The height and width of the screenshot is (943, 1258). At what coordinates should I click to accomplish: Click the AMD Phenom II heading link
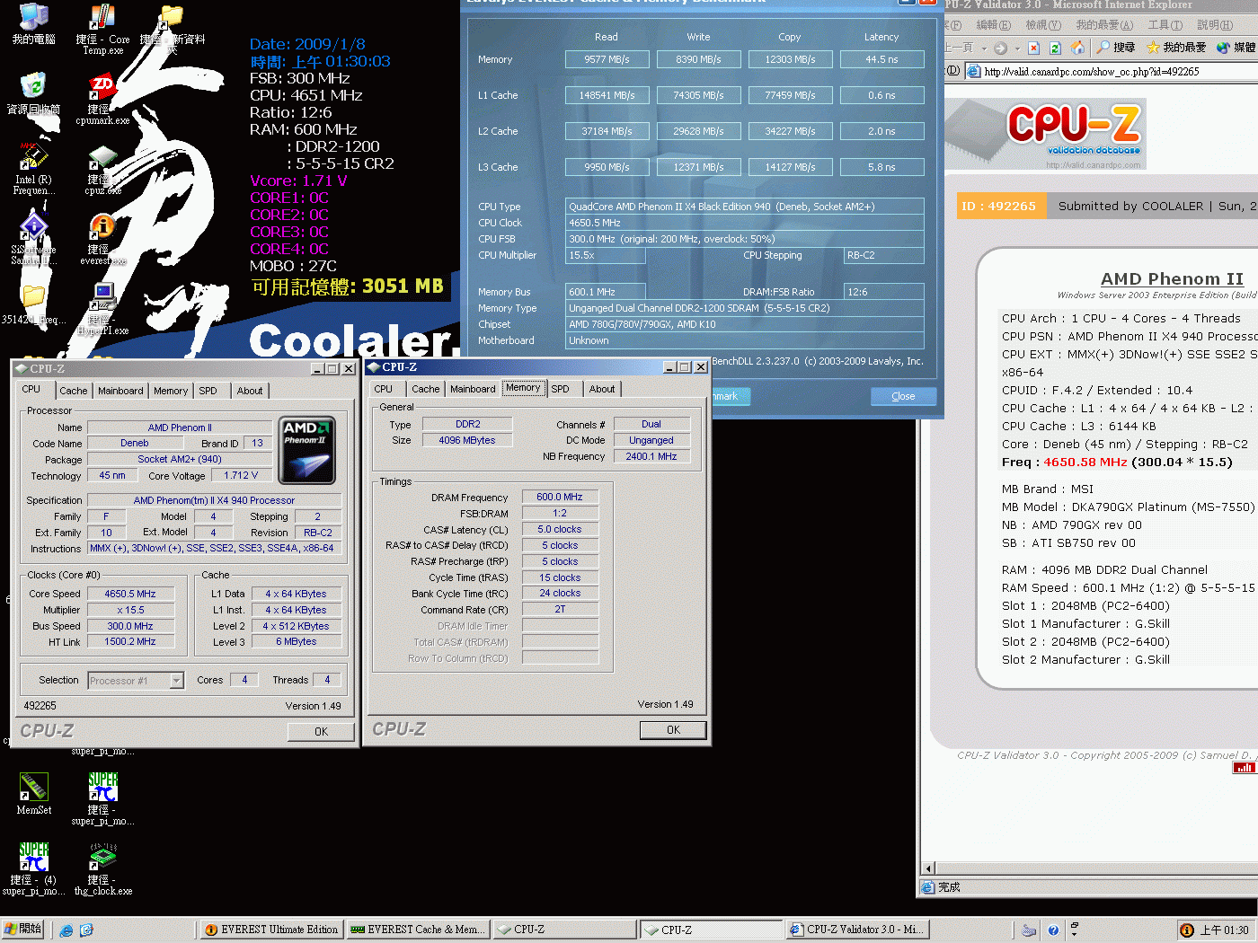[1172, 279]
